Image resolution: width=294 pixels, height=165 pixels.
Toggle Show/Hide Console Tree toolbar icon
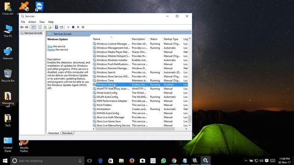click(x=34, y=27)
